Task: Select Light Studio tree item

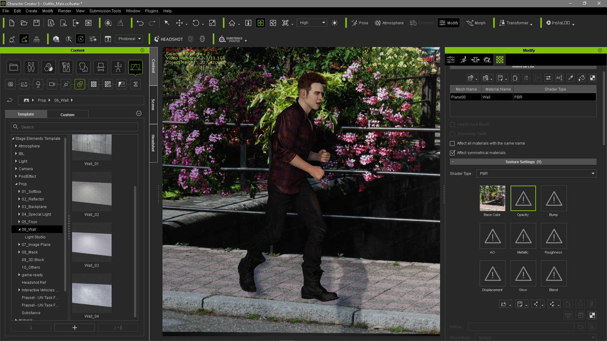Action: point(35,237)
